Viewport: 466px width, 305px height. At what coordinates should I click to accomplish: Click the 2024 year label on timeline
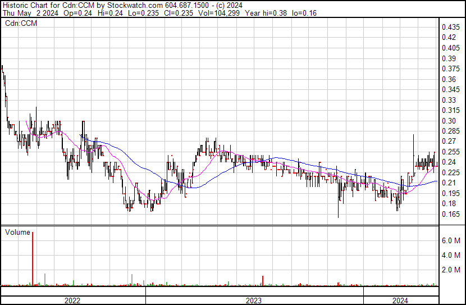coord(400,301)
